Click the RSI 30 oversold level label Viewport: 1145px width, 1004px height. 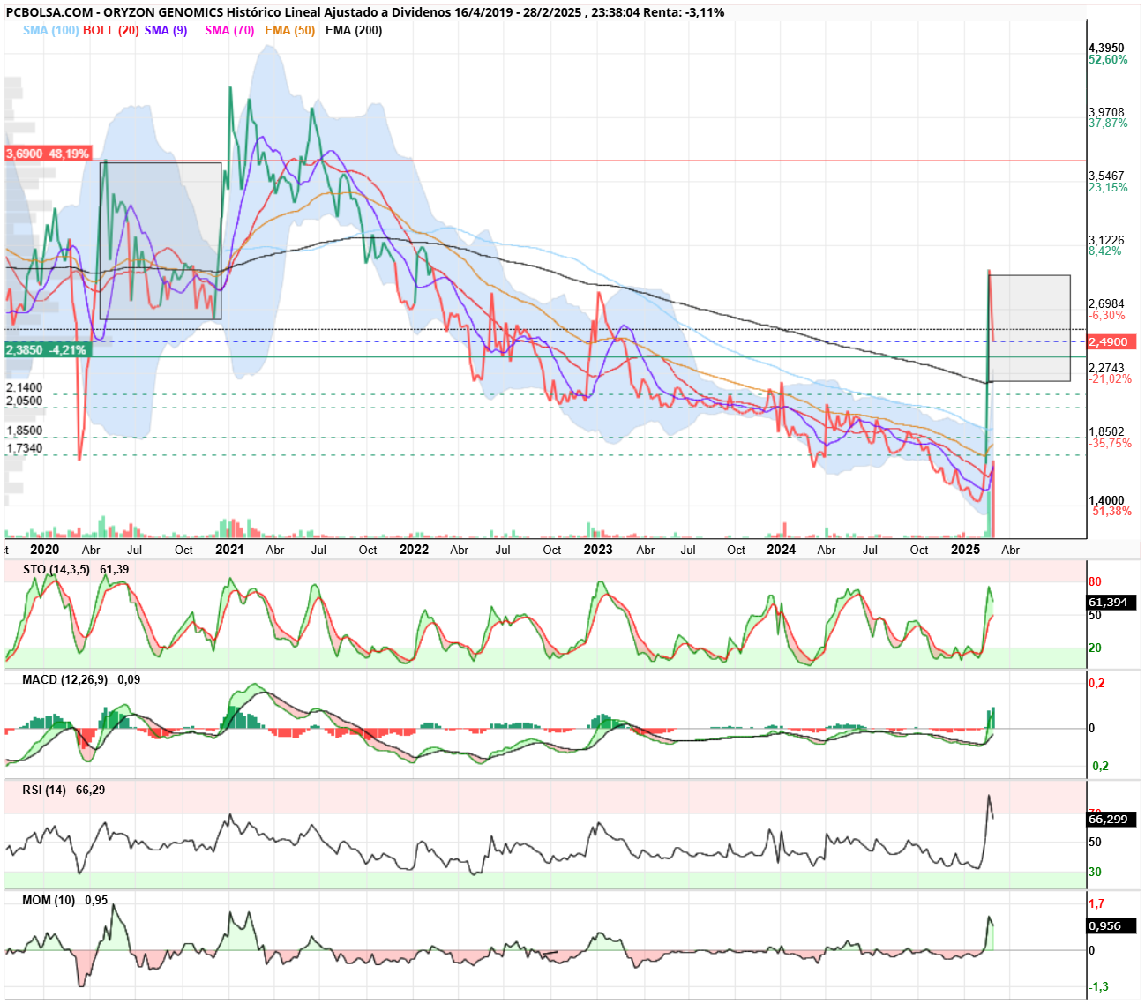click(1095, 872)
